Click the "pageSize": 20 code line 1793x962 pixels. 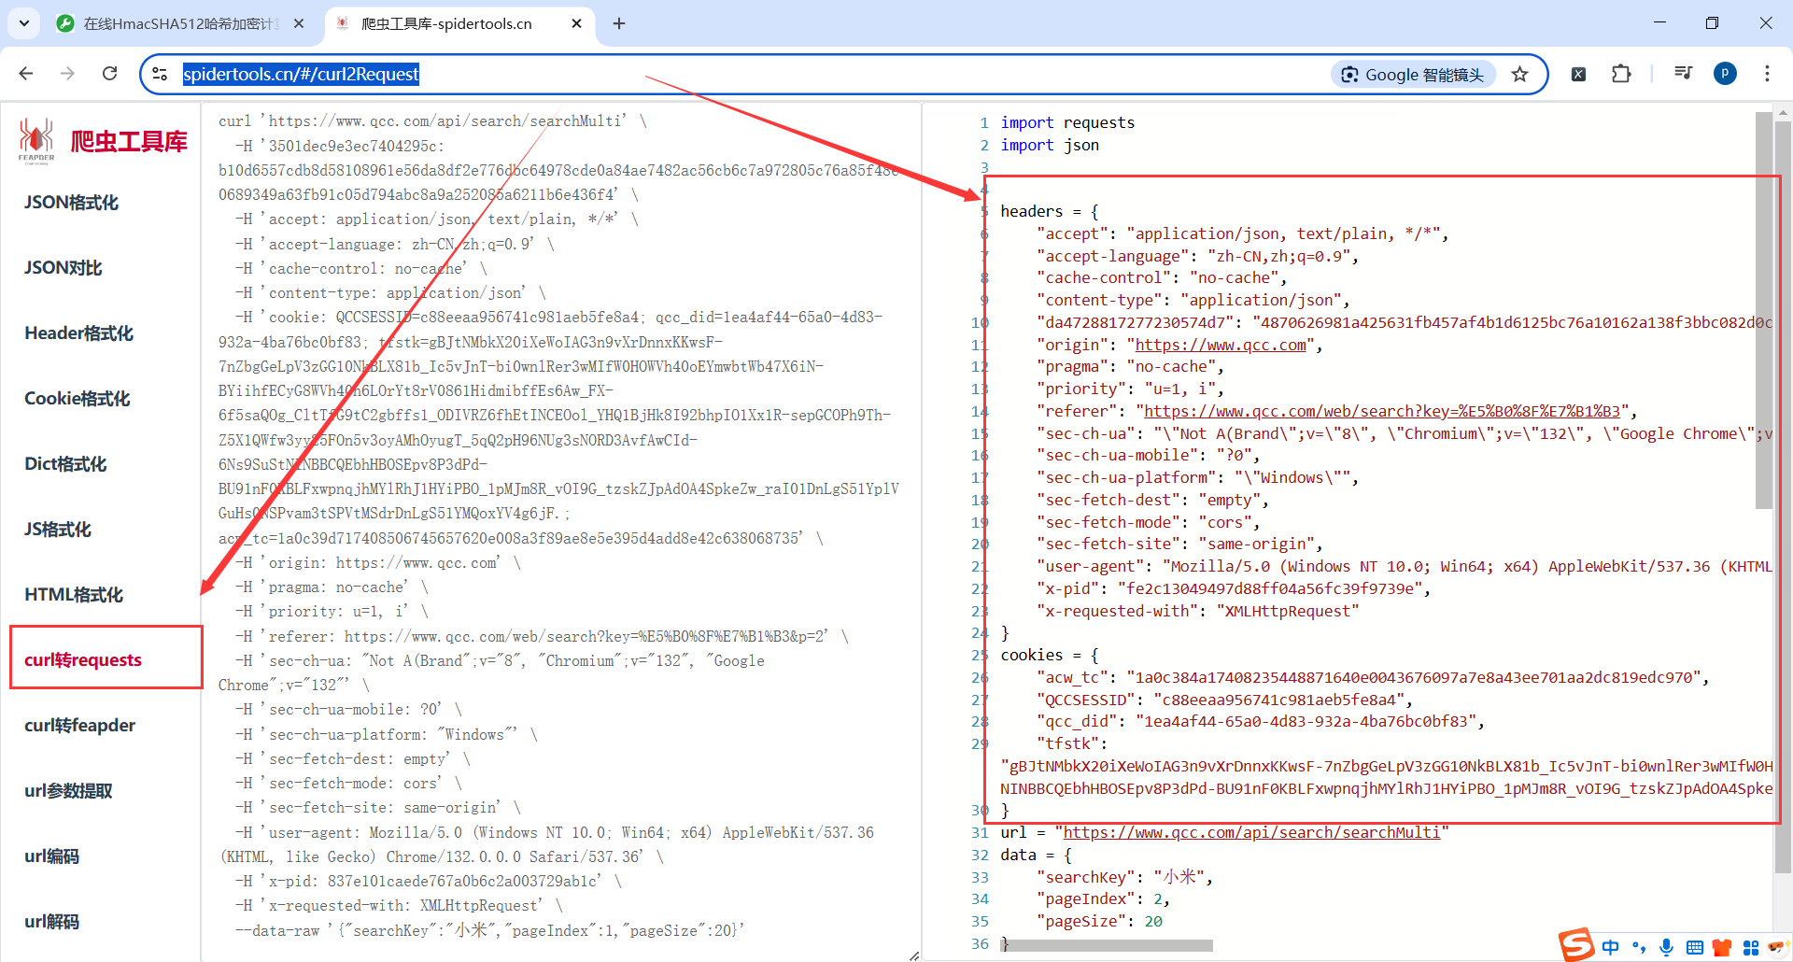click(x=1099, y=921)
